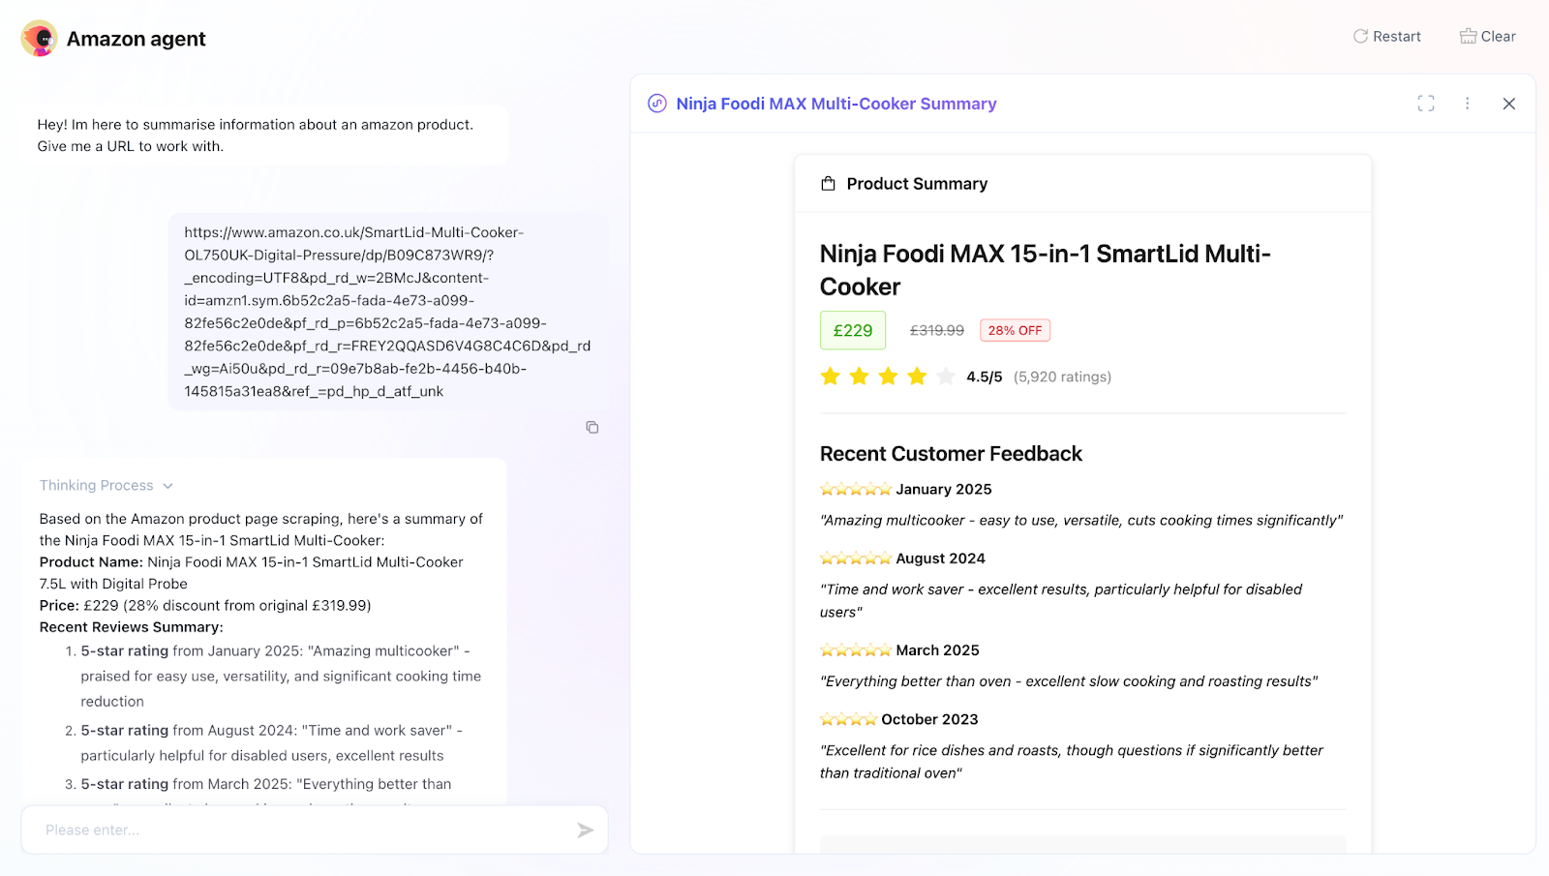Close the Ninja Foodi summary panel
The image size is (1549, 876).
1509,104
